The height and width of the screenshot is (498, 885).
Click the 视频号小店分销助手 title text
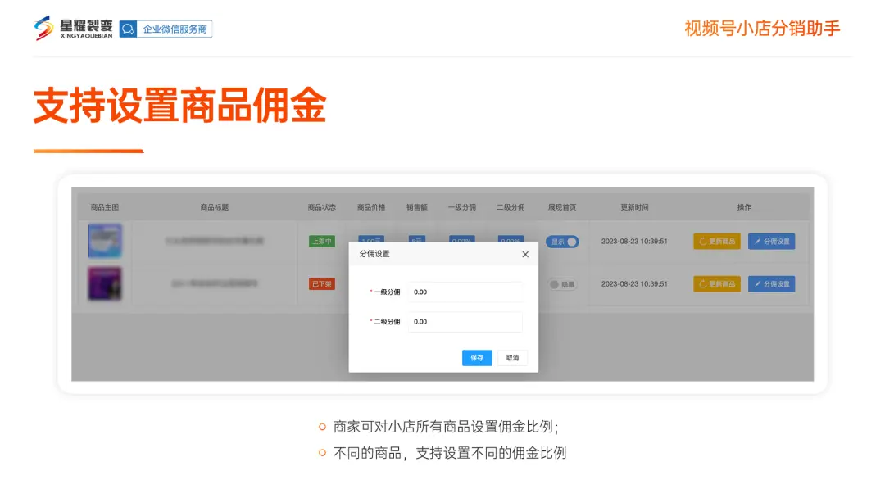763,28
